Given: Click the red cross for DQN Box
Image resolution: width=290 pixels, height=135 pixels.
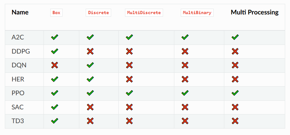Looking at the screenshot, I should [54, 65].
